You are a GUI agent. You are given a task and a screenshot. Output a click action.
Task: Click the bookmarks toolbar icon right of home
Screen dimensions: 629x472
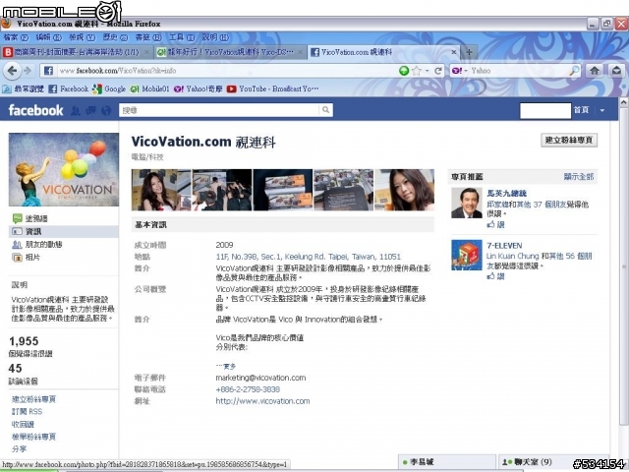[x=616, y=71]
